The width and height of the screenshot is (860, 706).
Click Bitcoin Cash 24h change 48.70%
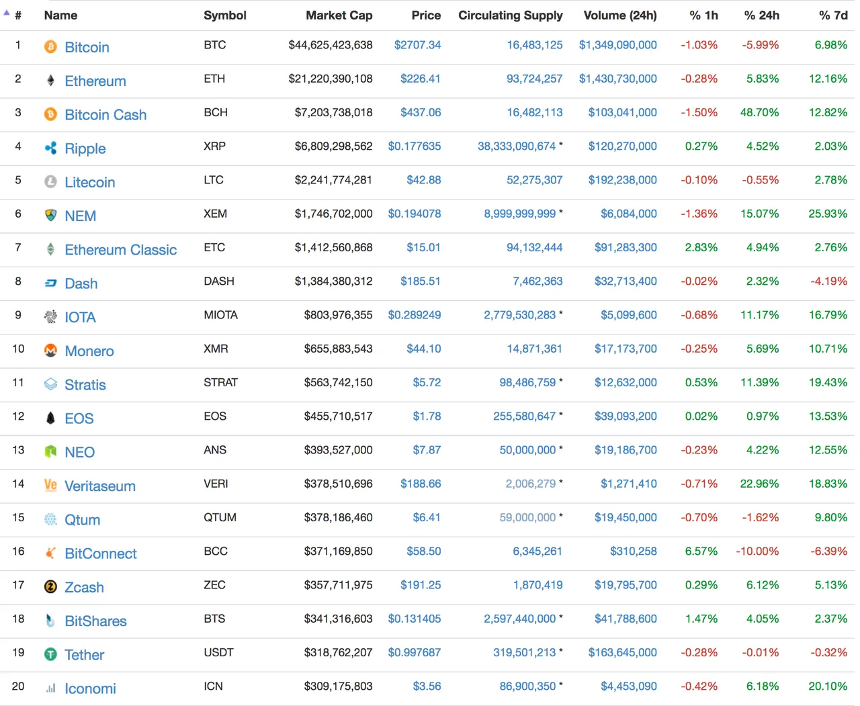pyautogui.click(x=760, y=113)
